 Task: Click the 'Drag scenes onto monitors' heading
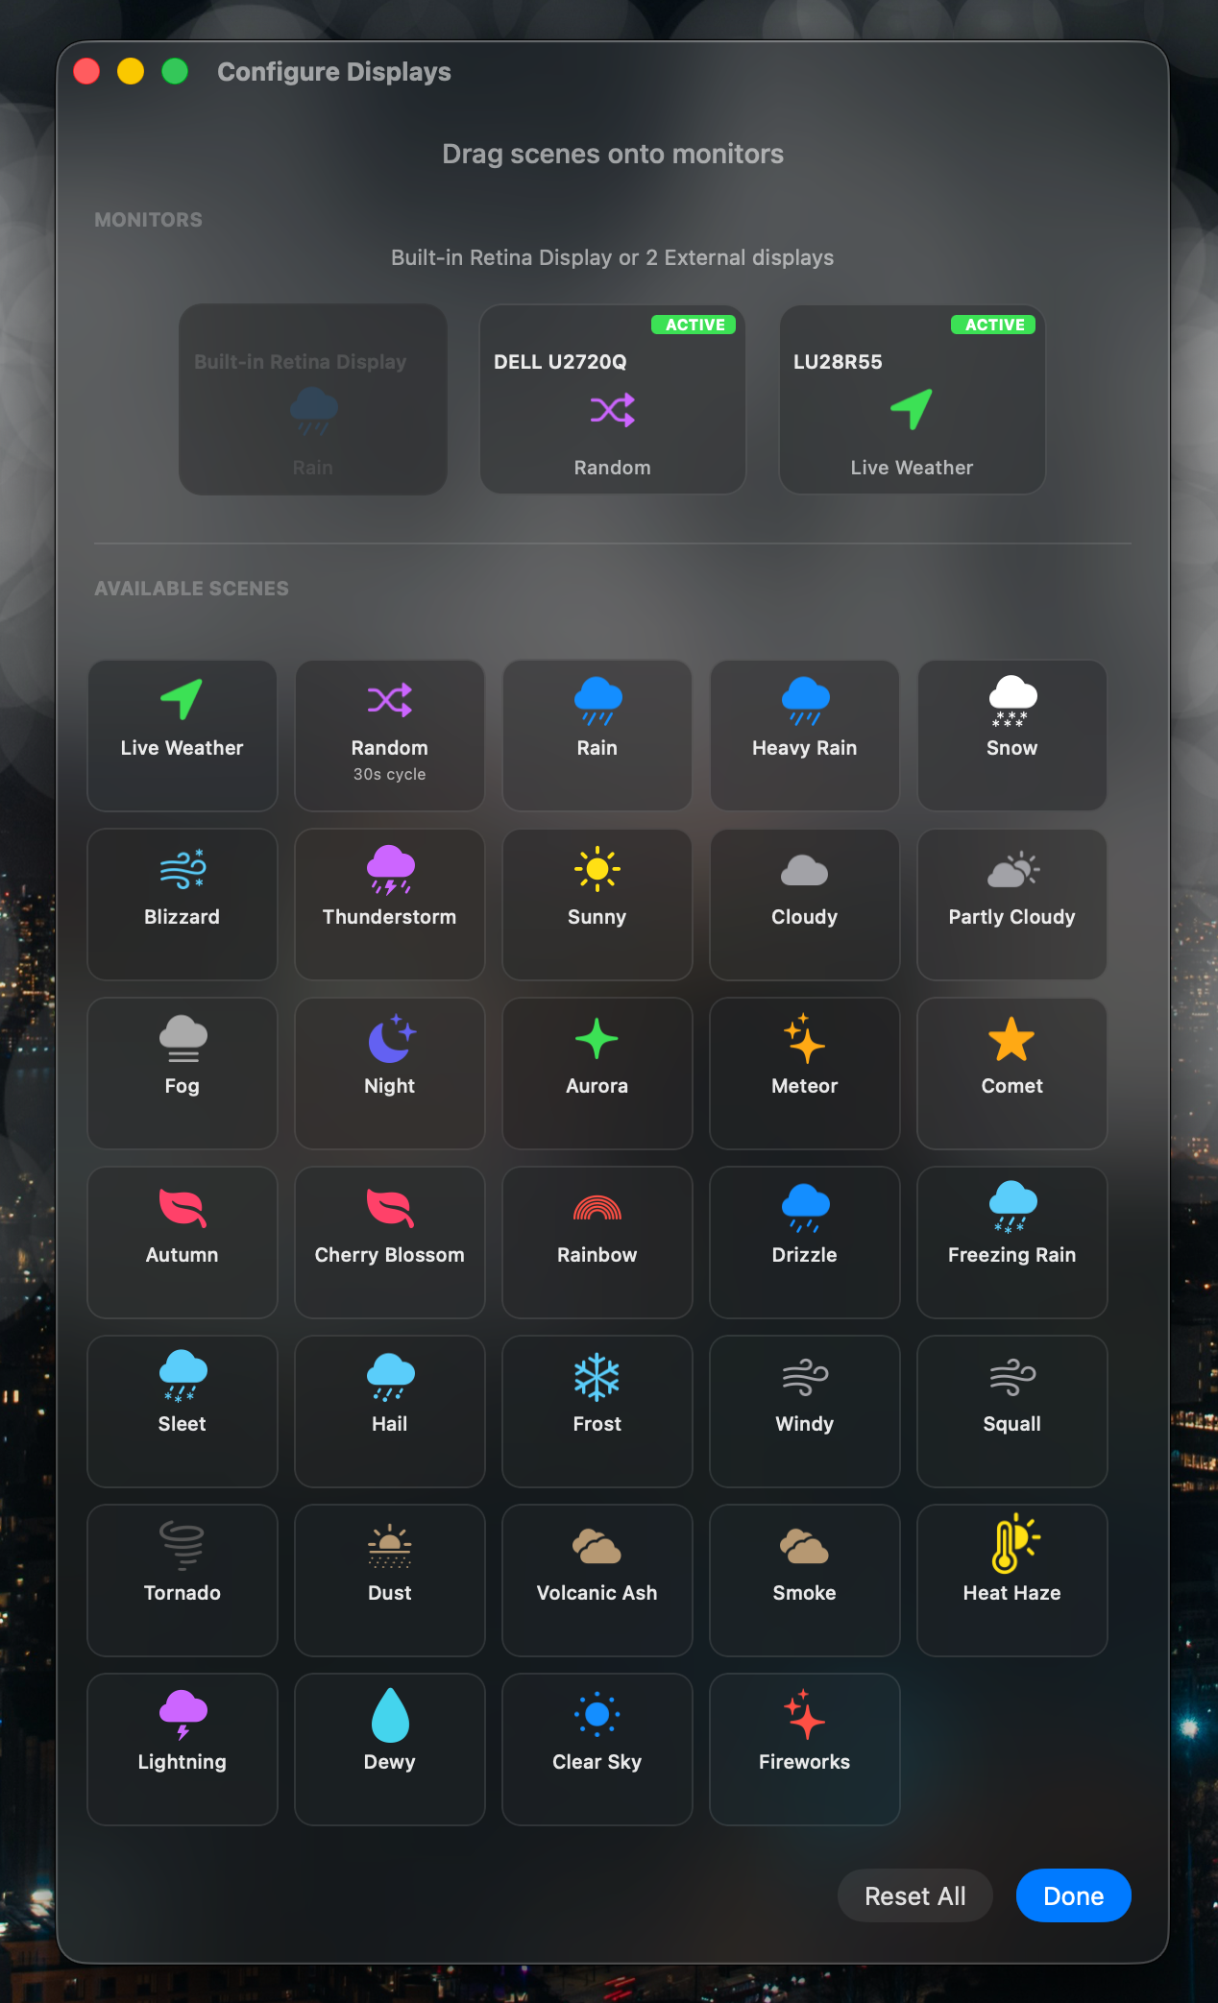(613, 154)
